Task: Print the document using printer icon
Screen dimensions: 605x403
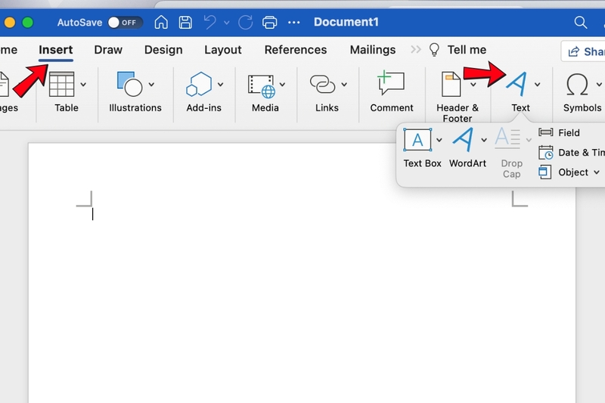Action: tap(269, 22)
